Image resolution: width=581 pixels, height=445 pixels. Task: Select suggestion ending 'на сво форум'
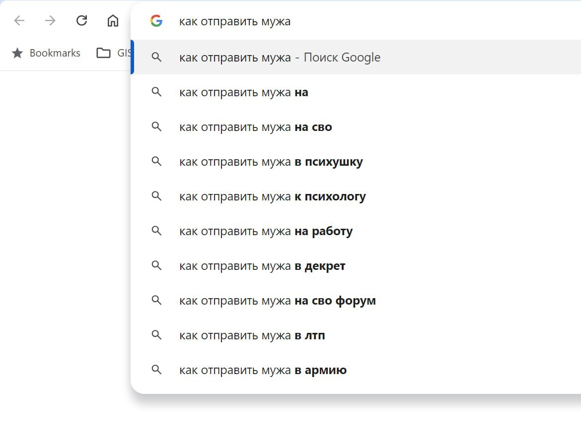coord(278,301)
